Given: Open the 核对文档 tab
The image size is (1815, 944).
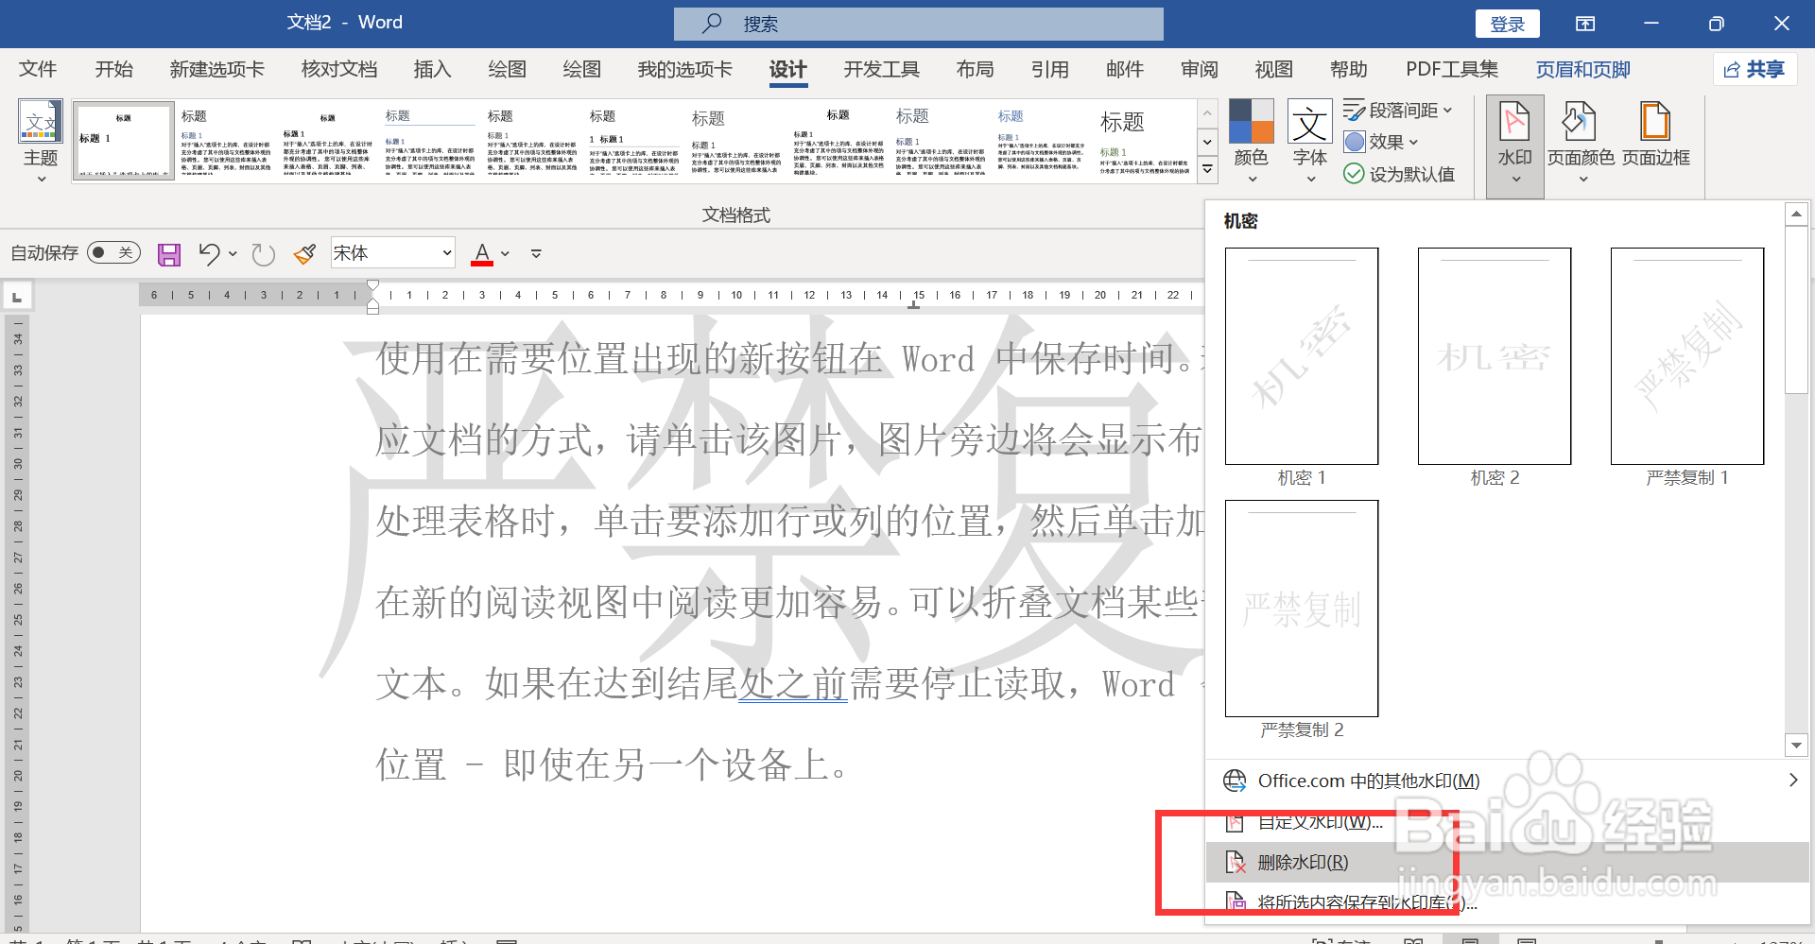Looking at the screenshot, I should [338, 69].
